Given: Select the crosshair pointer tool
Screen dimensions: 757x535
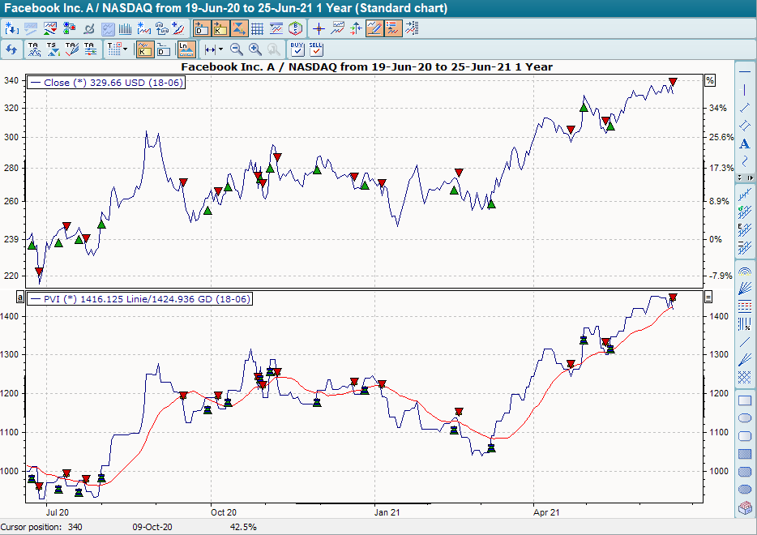Looking at the screenshot, I should coord(319,28).
